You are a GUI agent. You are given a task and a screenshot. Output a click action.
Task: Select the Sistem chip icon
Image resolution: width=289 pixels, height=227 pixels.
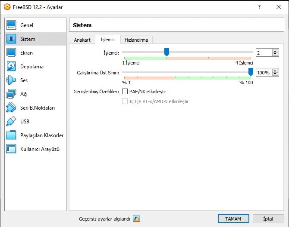point(11,39)
